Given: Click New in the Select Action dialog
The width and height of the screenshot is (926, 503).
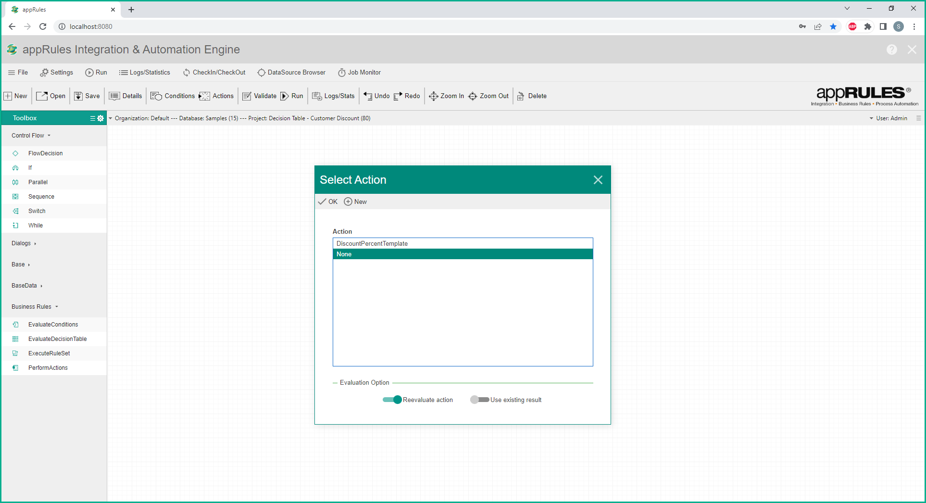Looking at the screenshot, I should [355, 202].
